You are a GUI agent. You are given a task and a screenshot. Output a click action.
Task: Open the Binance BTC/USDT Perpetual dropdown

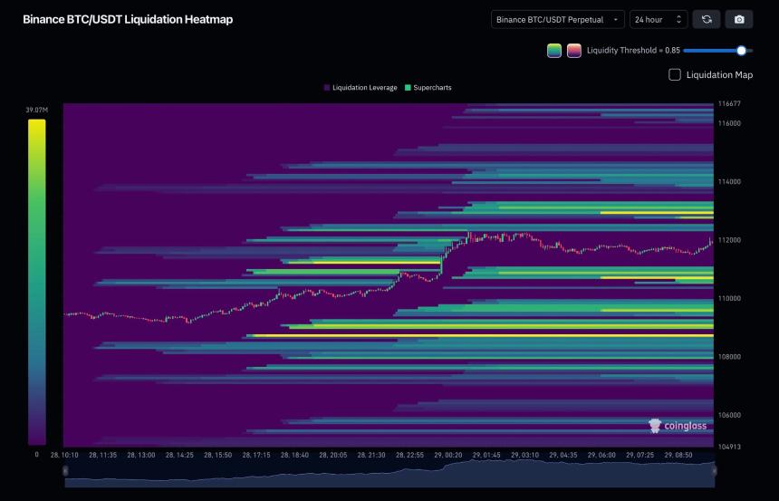pyautogui.click(x=557, y=19)
